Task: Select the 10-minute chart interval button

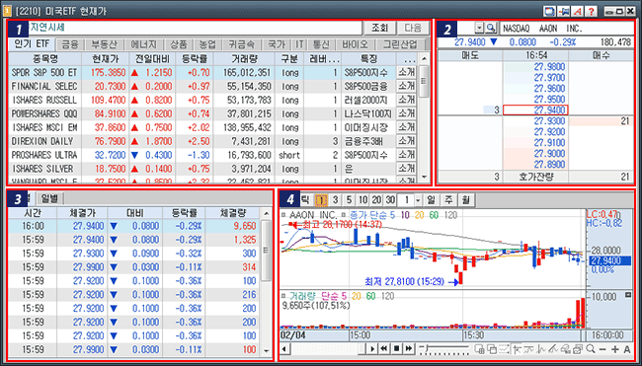Action: [x=362, y=200]
